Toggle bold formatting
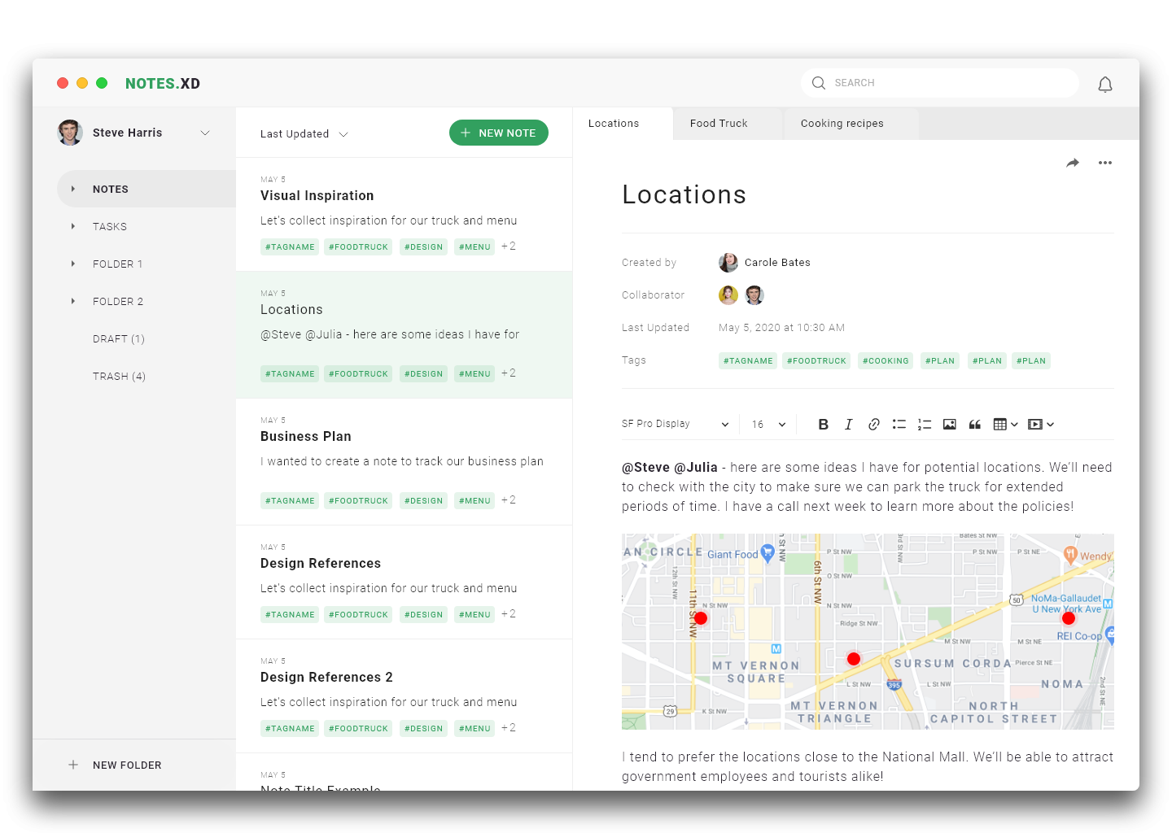Viewport: 1172px width, 833px height. click(x=823, y=424)
